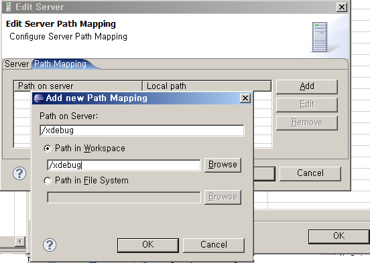Click the Edit button in Edit Server
Image resolution: width=370 pixels, height=263 pixels.
click(307, 104)
